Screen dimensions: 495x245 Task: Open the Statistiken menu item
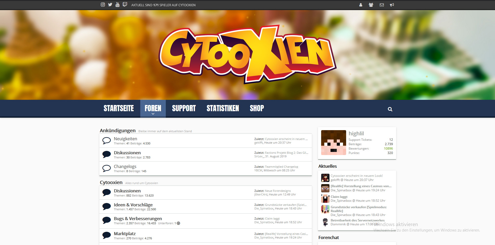tap(223, 108)
